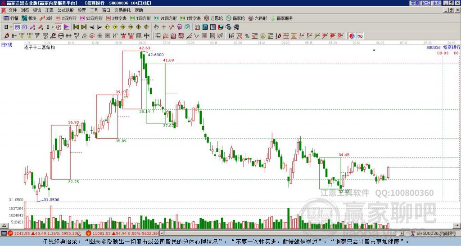461x246 pixels.
Task: Open the 帮助 menu
Action: click(x=139, y=10)
